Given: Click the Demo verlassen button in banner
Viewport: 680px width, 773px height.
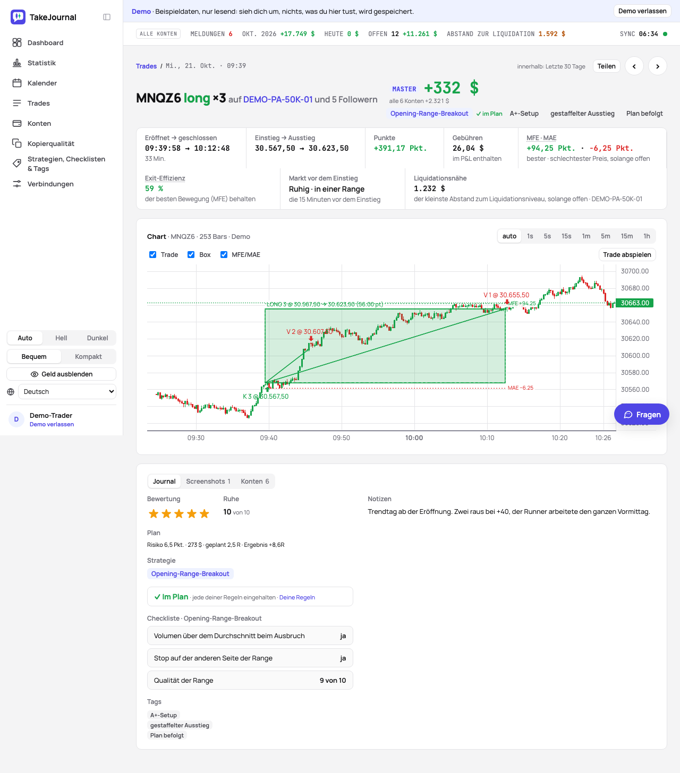Looking at the screenshot, I should [642, 11].
